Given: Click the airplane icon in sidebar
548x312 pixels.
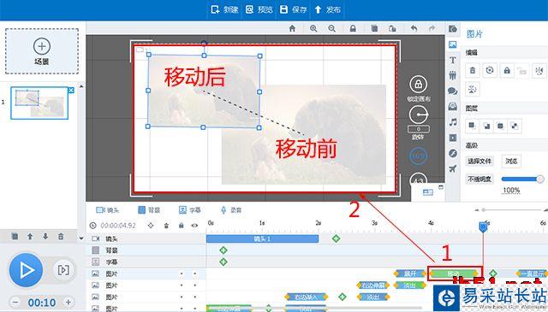Looking at the screenshot, I should tap(453, 169).
